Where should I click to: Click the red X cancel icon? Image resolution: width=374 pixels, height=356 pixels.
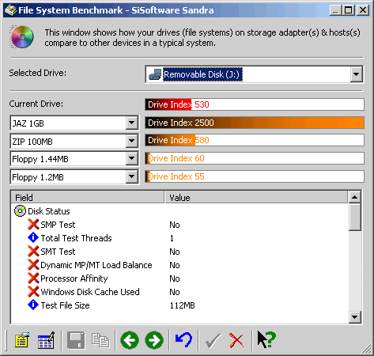236,340
